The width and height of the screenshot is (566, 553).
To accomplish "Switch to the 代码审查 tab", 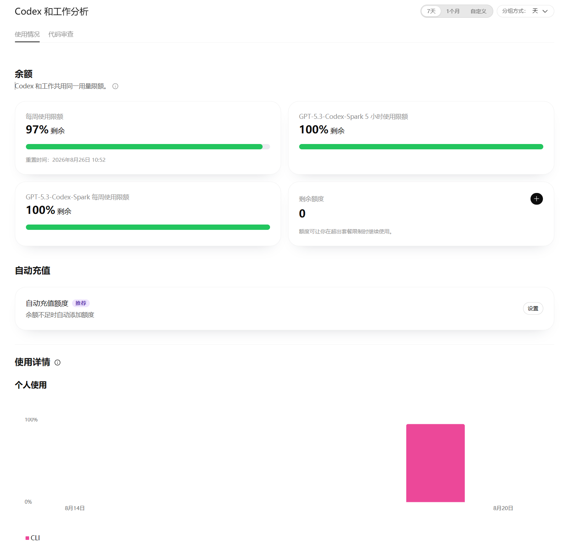I will (x=61, y=34).
